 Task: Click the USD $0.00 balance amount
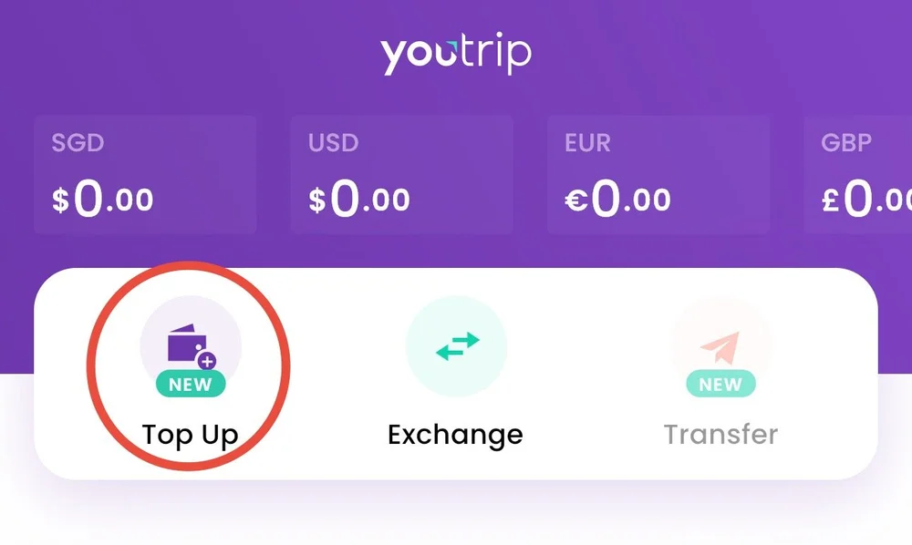[x=358, y=199]
